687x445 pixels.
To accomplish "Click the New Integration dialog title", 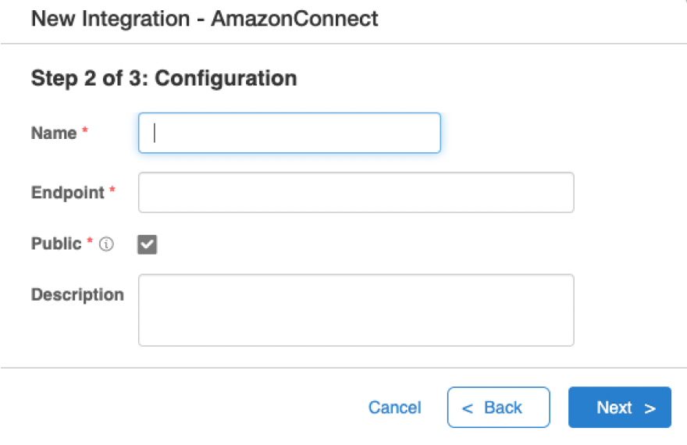I will [x=205, y=19].
